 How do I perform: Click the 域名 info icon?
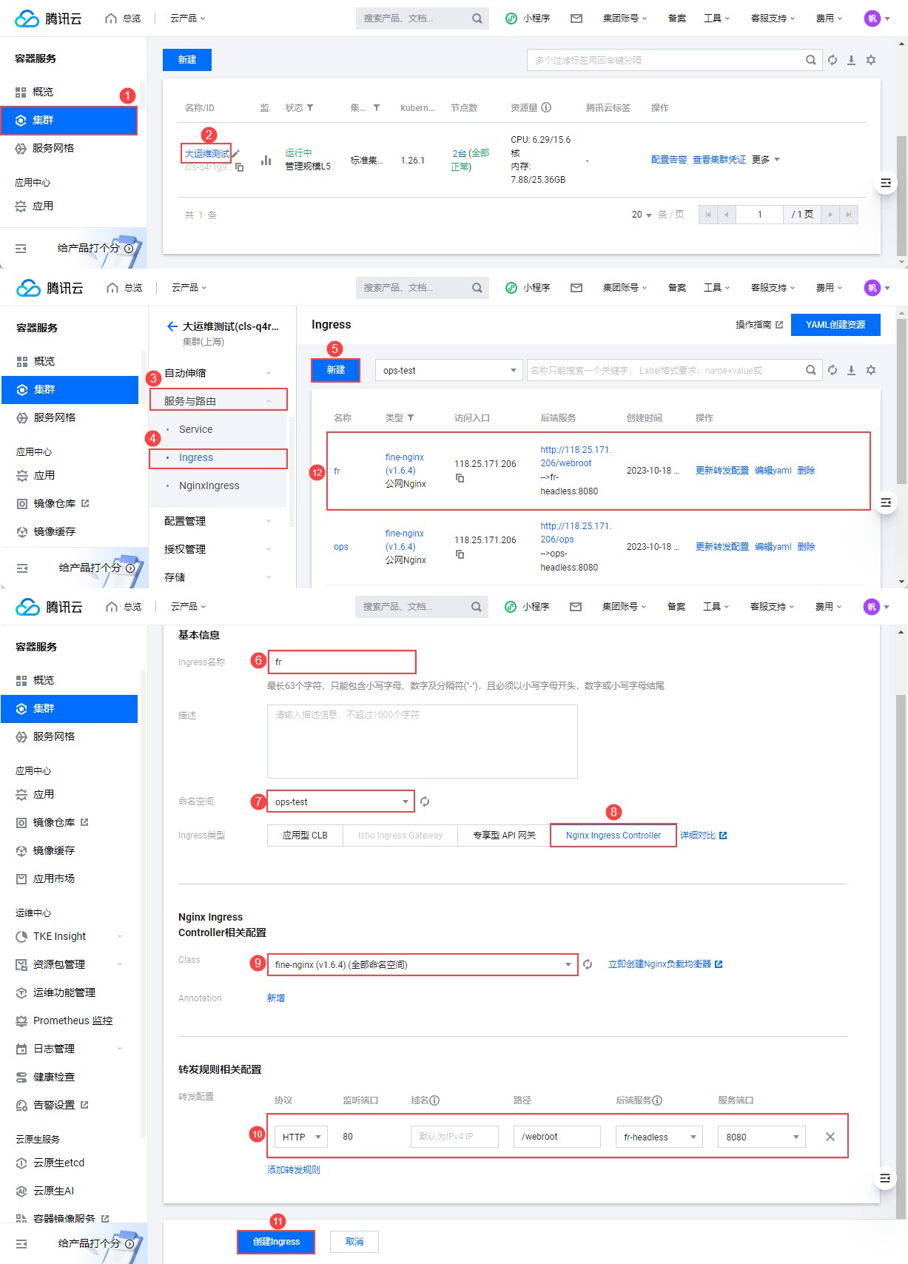pyautogui.click(x=434, y=1100)
